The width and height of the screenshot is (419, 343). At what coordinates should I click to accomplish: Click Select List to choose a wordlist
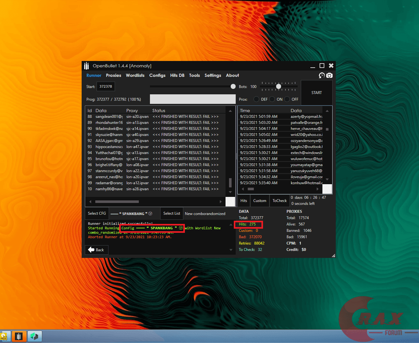point(172,213)
